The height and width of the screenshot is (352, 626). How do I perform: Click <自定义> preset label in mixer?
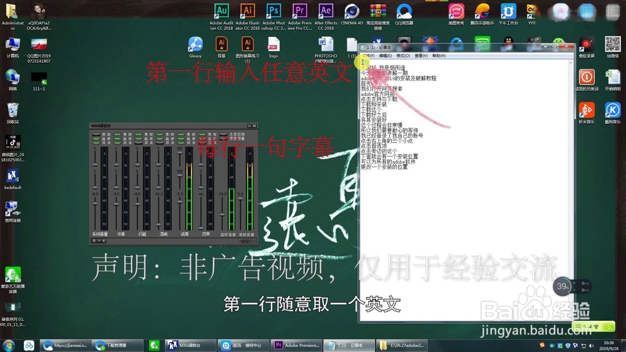coord(247,241)
